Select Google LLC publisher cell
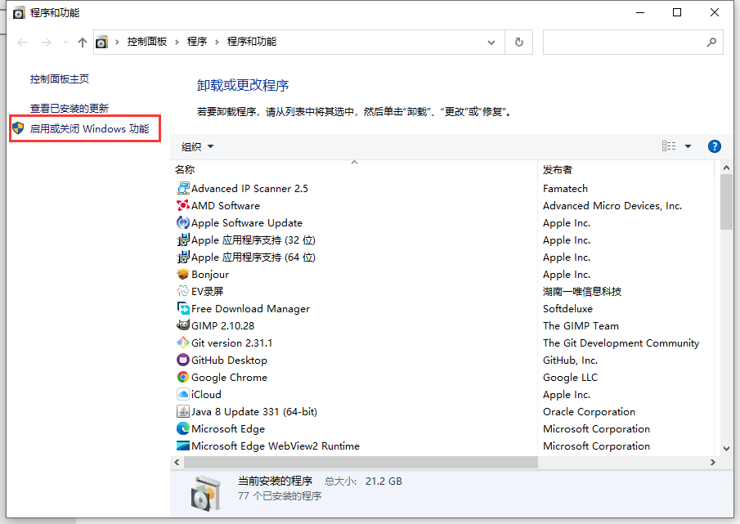The width and height of the screenshot is (740, 524). tap(570, 377)
